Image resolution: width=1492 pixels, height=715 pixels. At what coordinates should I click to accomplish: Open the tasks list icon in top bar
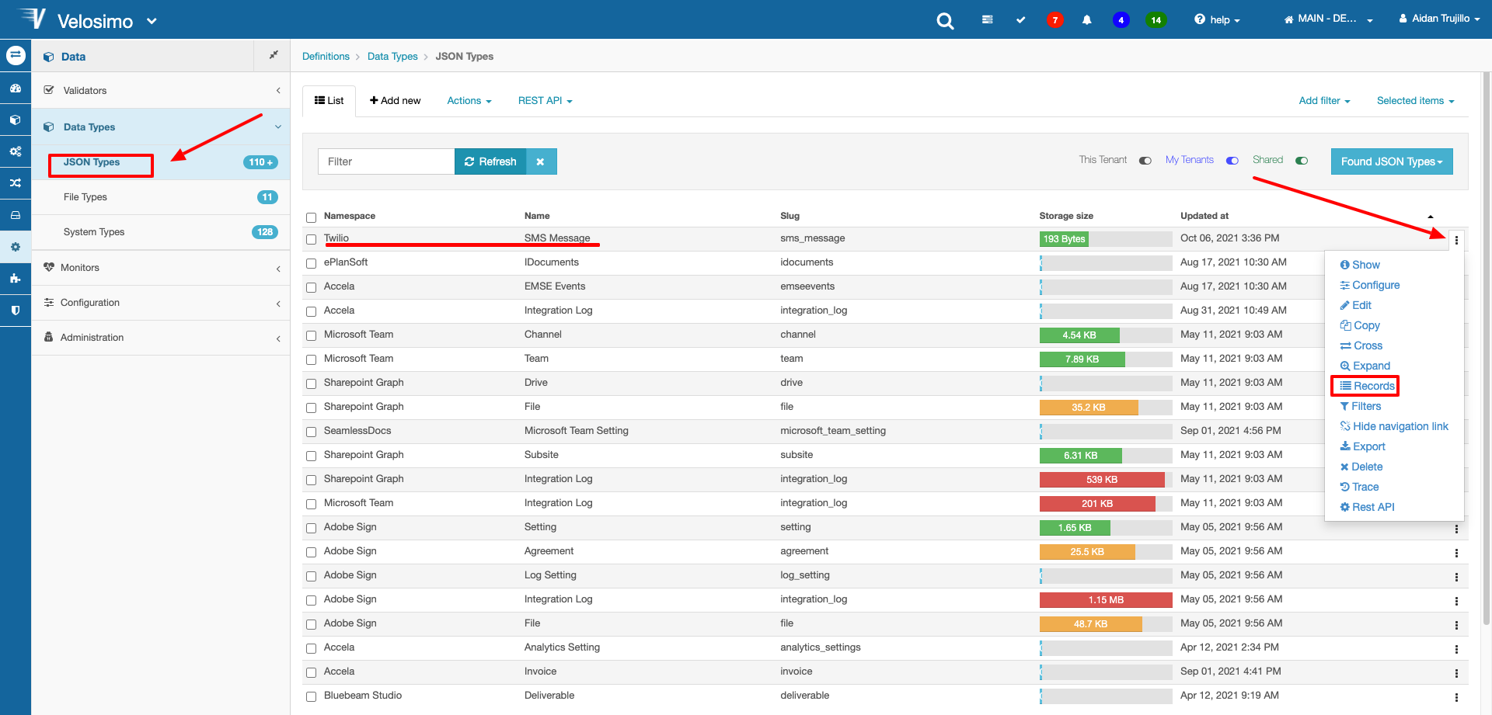coord(987,19)
